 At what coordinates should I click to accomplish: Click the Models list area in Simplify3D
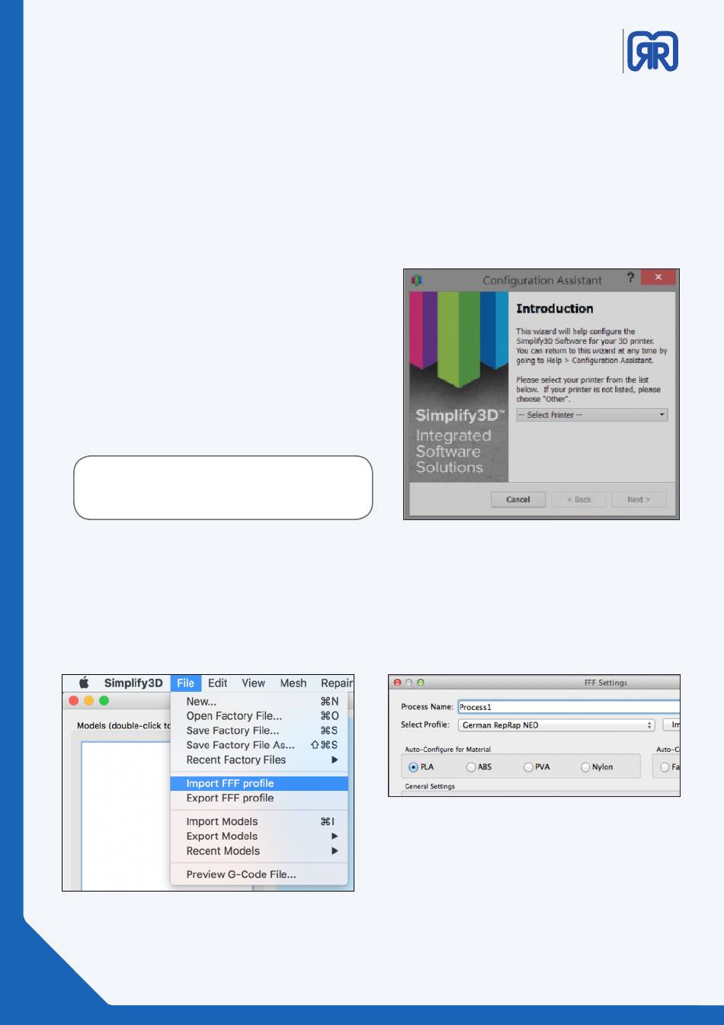[x=126, y=816]
